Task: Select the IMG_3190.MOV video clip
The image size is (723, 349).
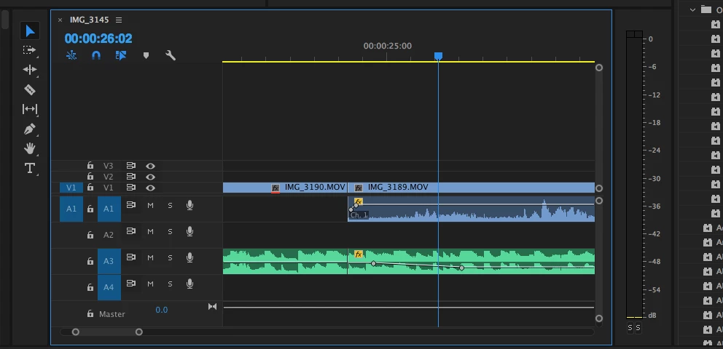Action: click(x=285, y=188)
